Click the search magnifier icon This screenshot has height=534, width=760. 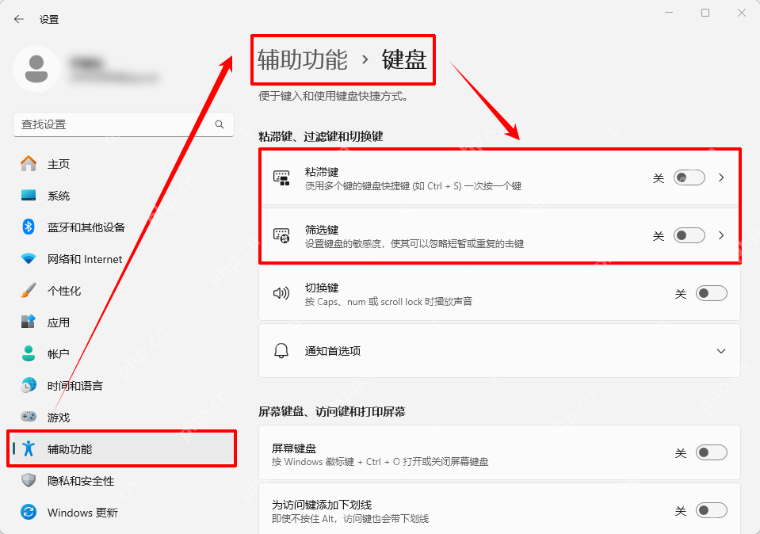click(x=220, y=124)
